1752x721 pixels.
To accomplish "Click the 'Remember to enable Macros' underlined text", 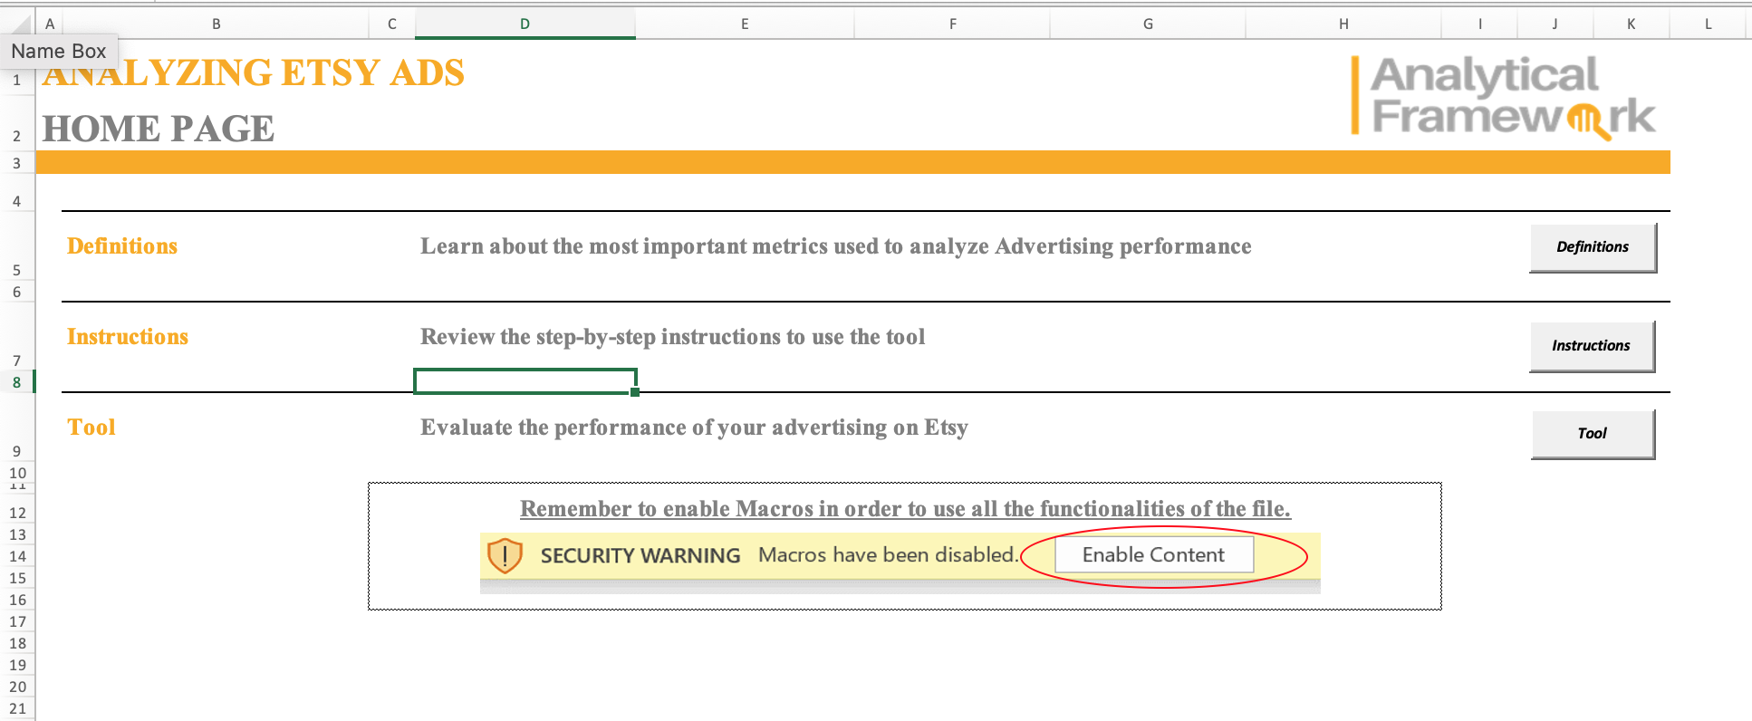I will click(x=906, y=509).
